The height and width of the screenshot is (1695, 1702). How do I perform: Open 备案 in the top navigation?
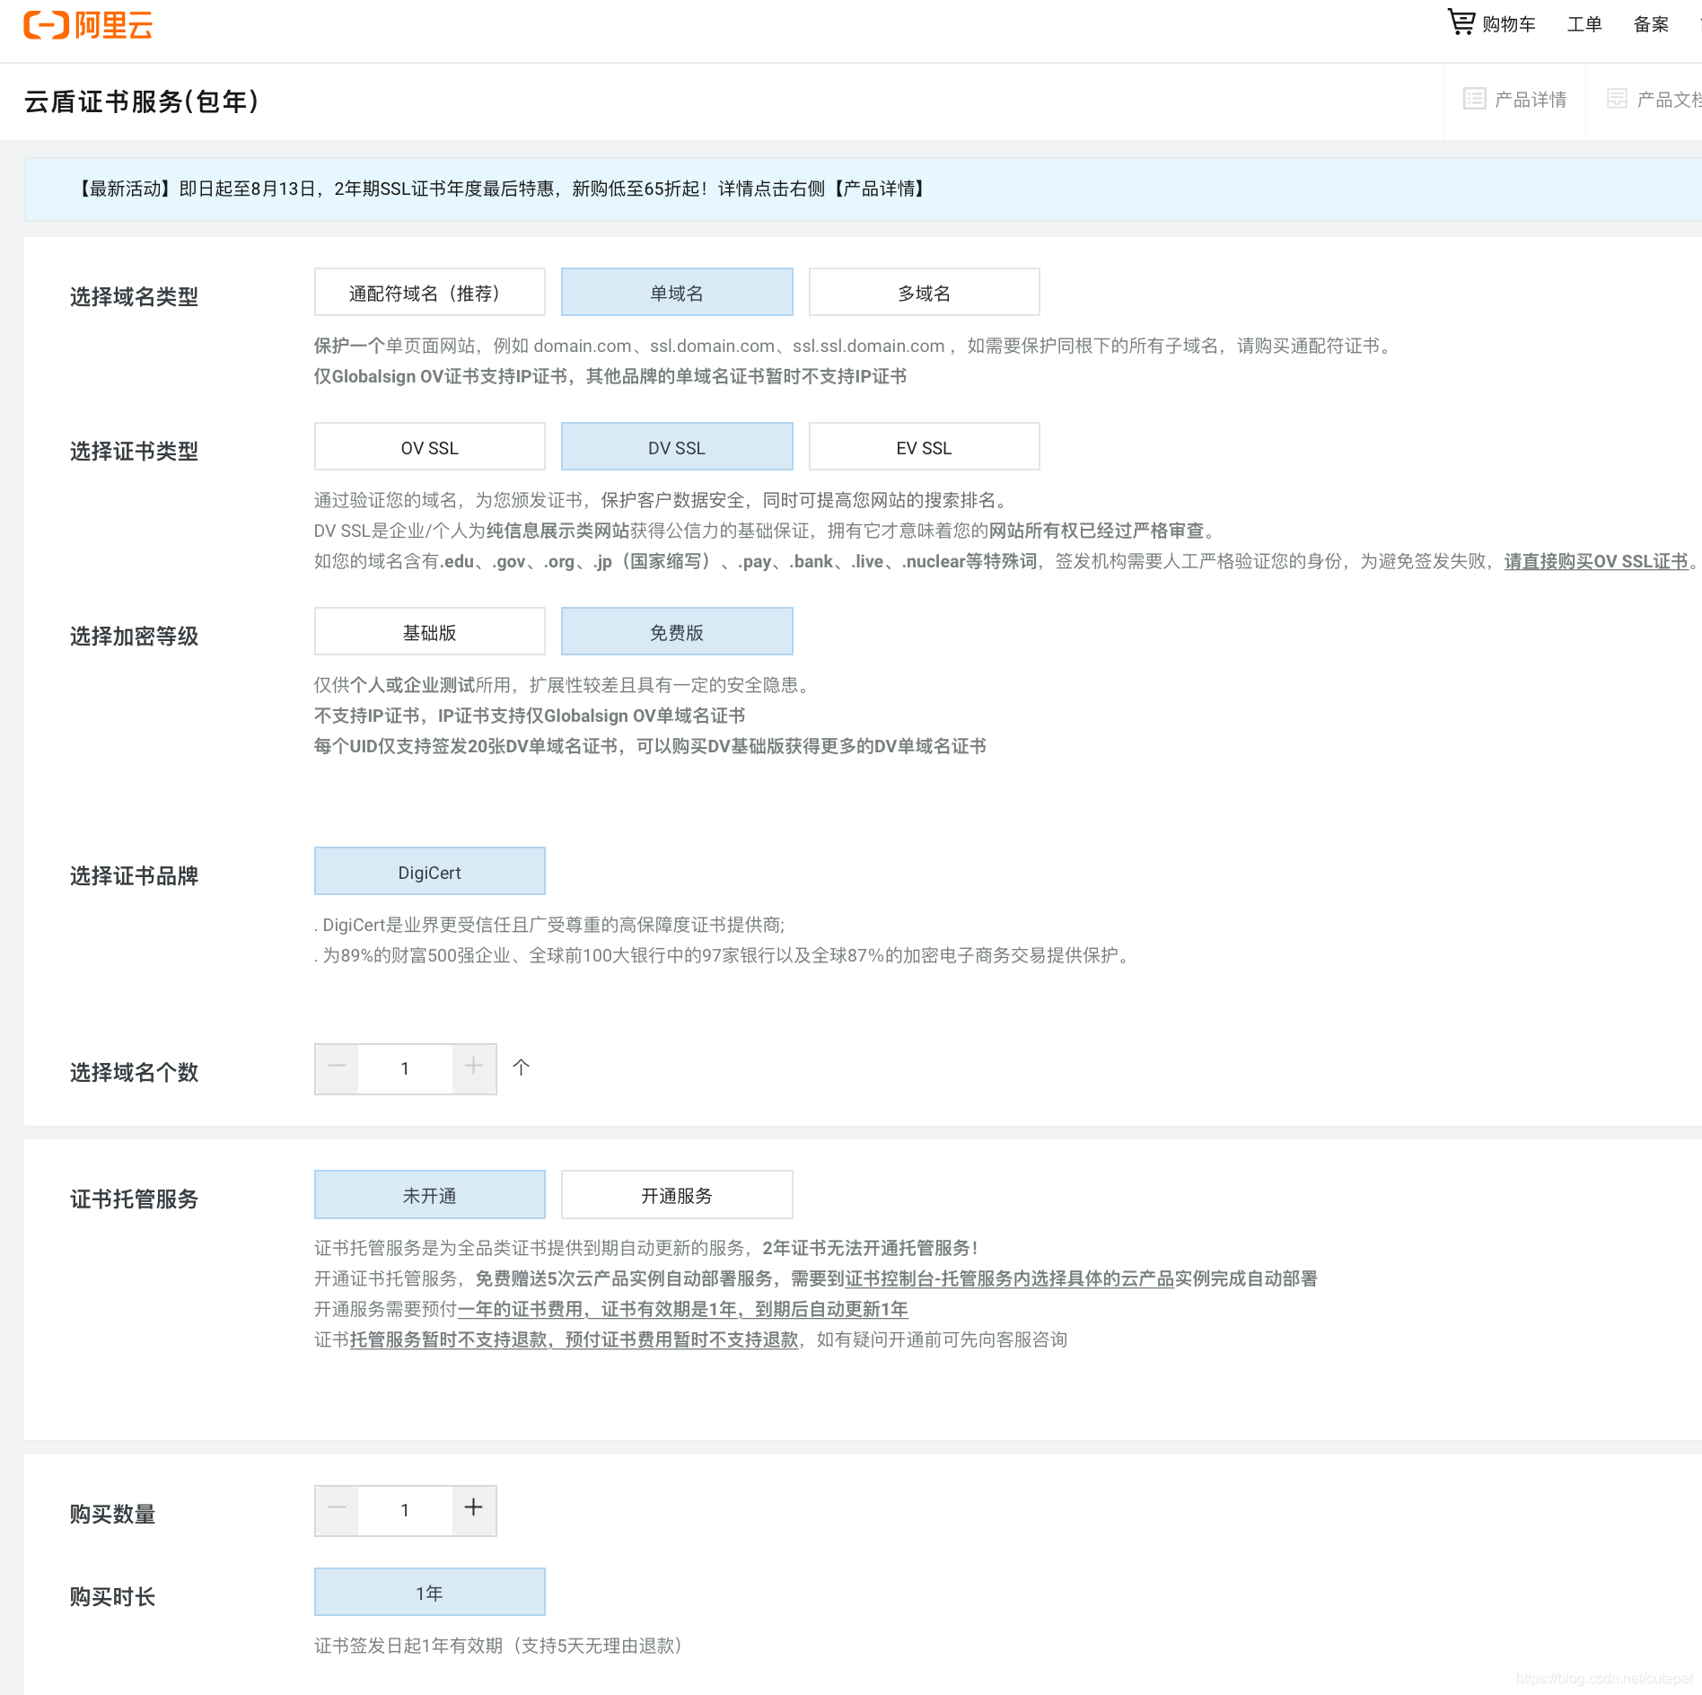(x=1651, y=24)
